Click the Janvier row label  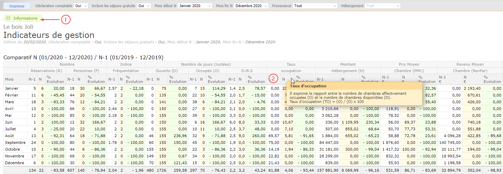coord(12,88)
